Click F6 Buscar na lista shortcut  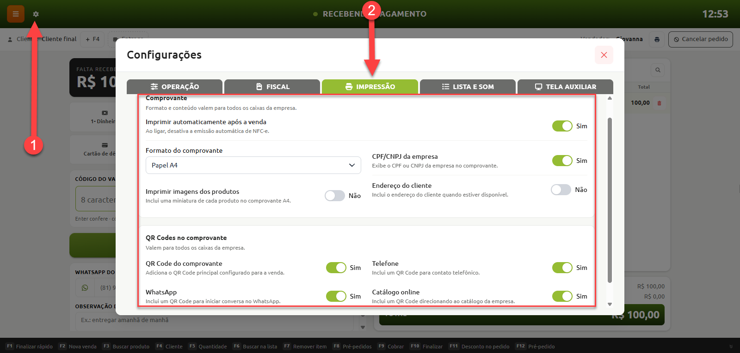(255, 347)
